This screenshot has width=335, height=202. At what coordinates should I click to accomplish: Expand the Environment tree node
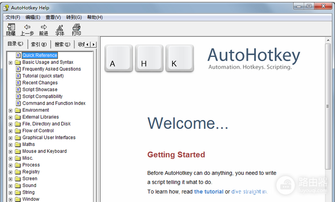point(10,110)
